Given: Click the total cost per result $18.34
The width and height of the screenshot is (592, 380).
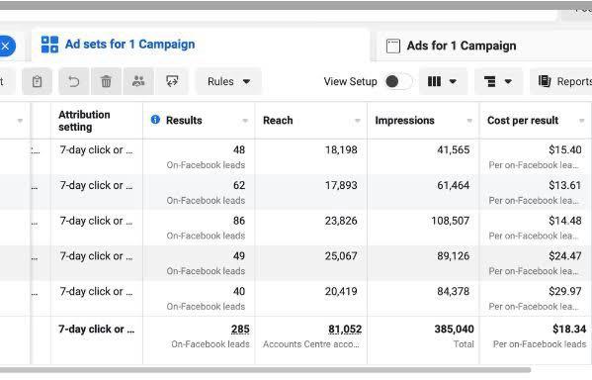Looking at the screenshot, I should coord(569,330).
